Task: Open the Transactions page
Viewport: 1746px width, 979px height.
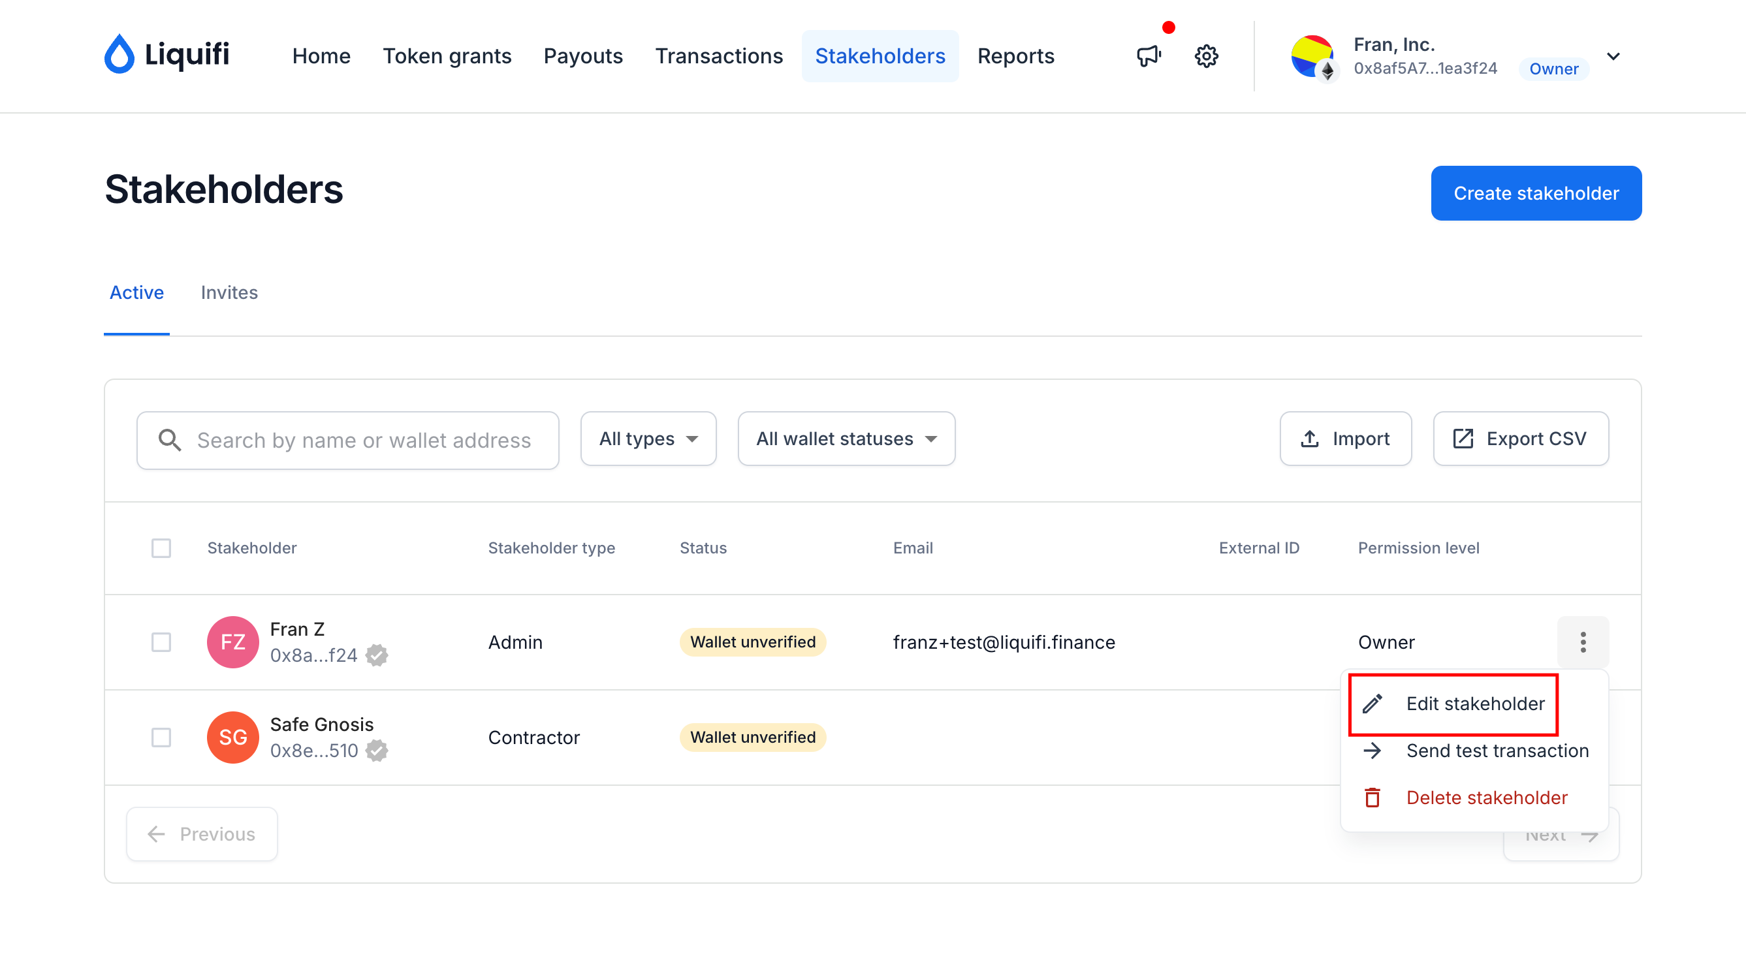Action: (719, 56)
